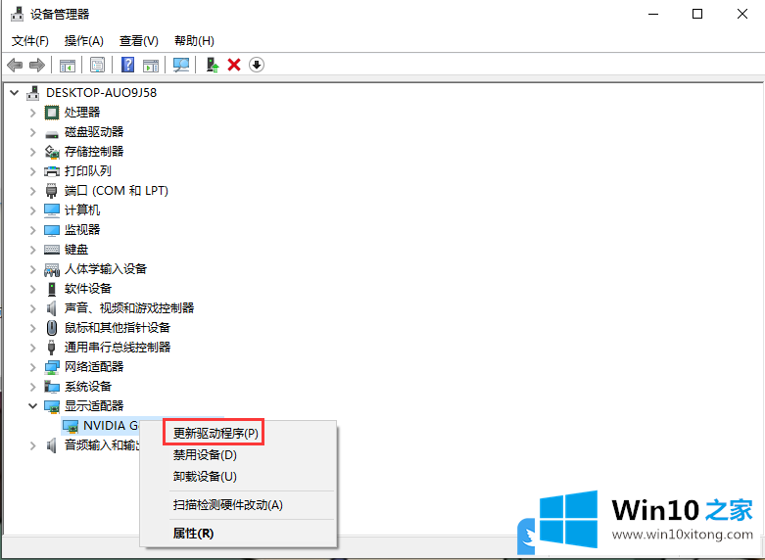This screenshot has height=560, width=765.
Task: Expand the 网络适配器 category arrow
Action: click(x=32, y=367)
